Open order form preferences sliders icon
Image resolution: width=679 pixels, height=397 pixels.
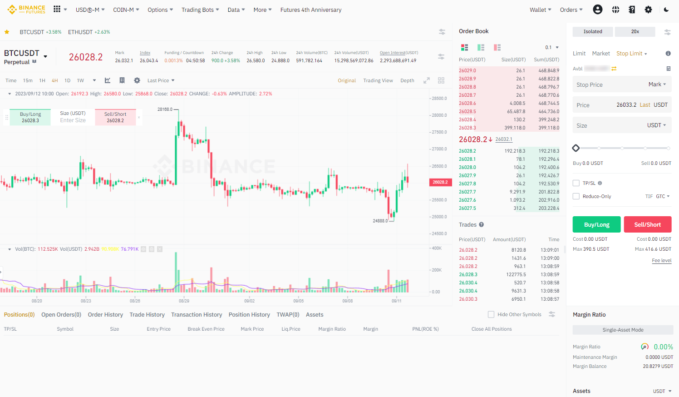667,32
